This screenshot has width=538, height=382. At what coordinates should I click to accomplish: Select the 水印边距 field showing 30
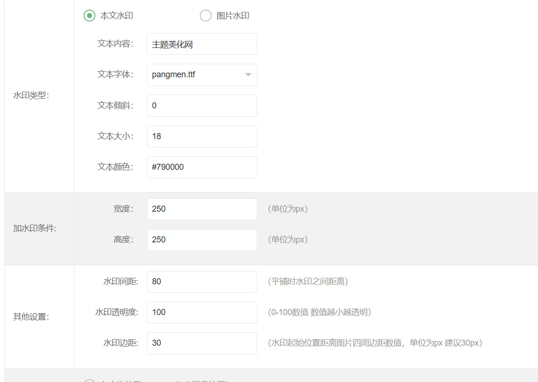(202, 343)
